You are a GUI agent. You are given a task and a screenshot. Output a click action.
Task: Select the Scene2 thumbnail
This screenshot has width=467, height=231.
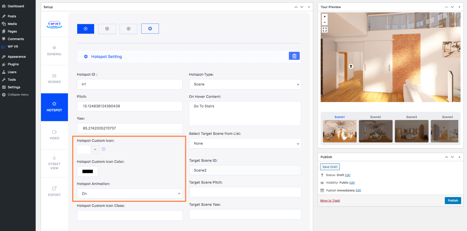coord(375,131)
